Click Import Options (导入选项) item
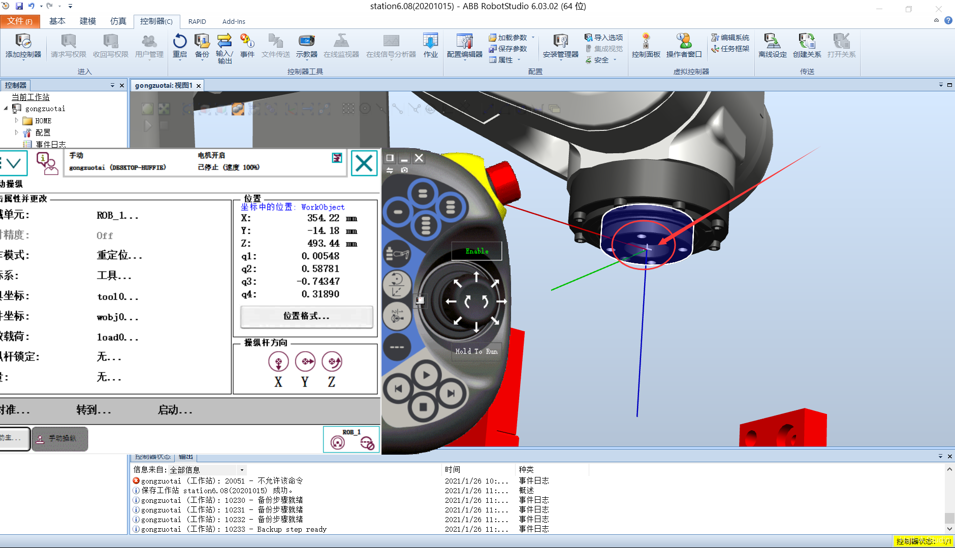The image size is (955, 548). [603, 38]
